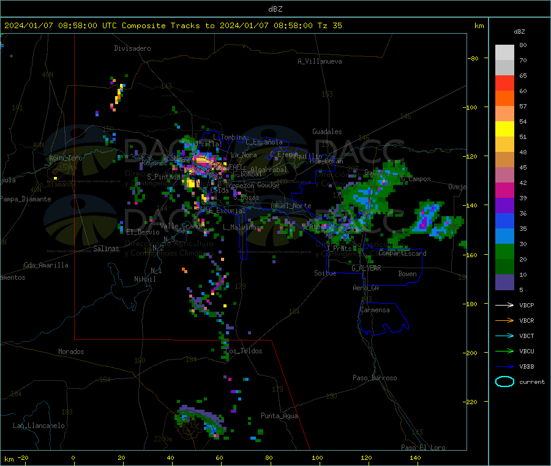
Task: Click the Valle_Grande map label
Action: click(x=182, y=226)
